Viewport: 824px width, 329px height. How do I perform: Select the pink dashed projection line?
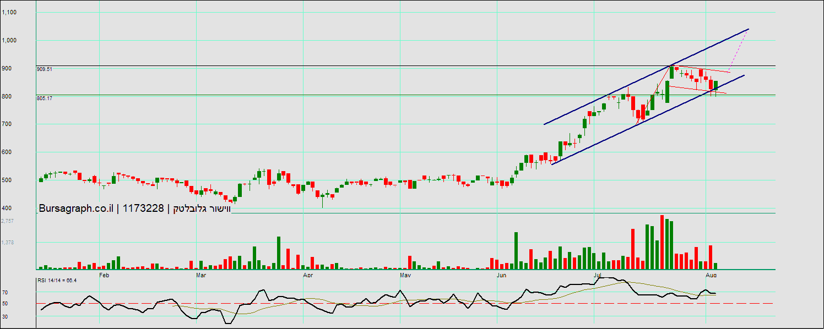pyautogui.click(x=739, y=51)
